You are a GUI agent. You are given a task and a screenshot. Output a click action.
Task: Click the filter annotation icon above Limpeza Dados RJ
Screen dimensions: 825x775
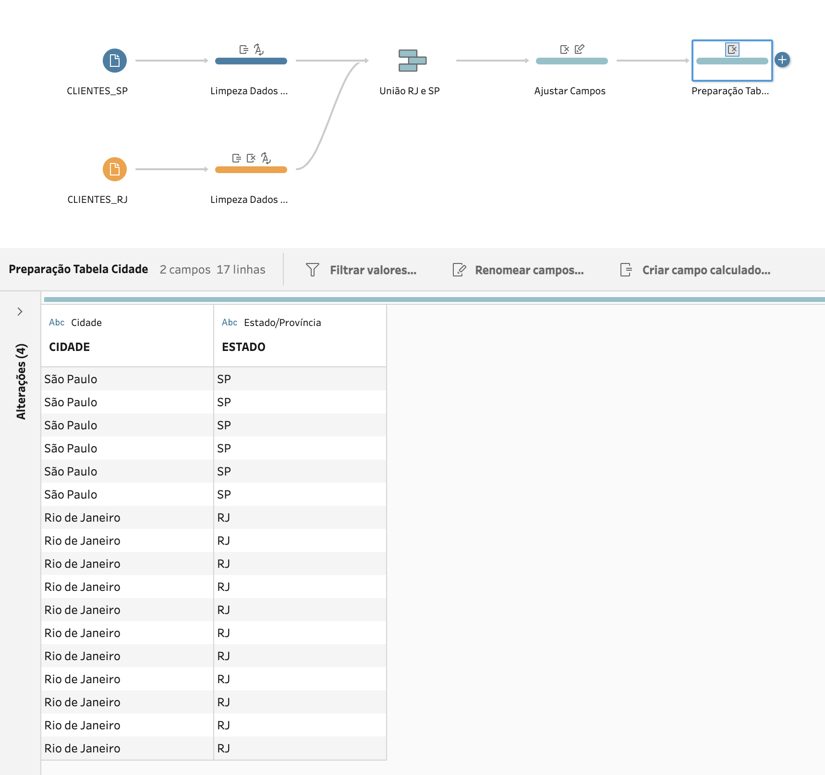tap(235, 158)
